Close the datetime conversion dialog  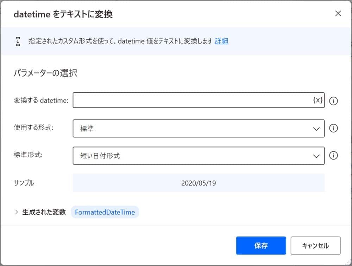point(338,14)
